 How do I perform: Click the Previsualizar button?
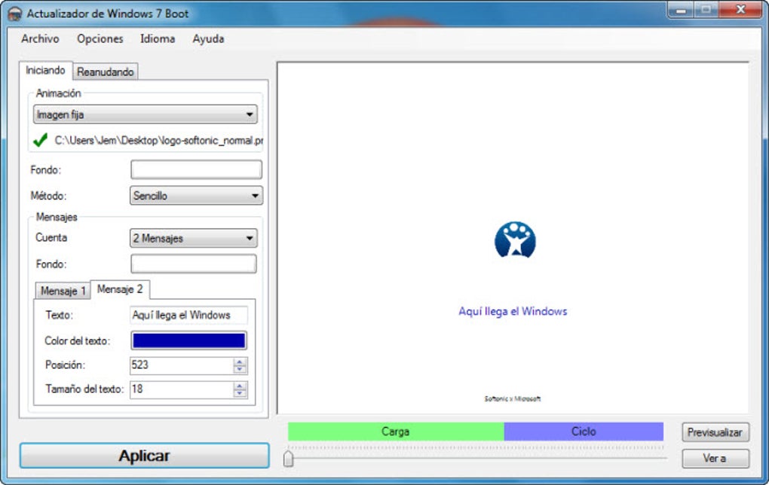tap(715, 432)
